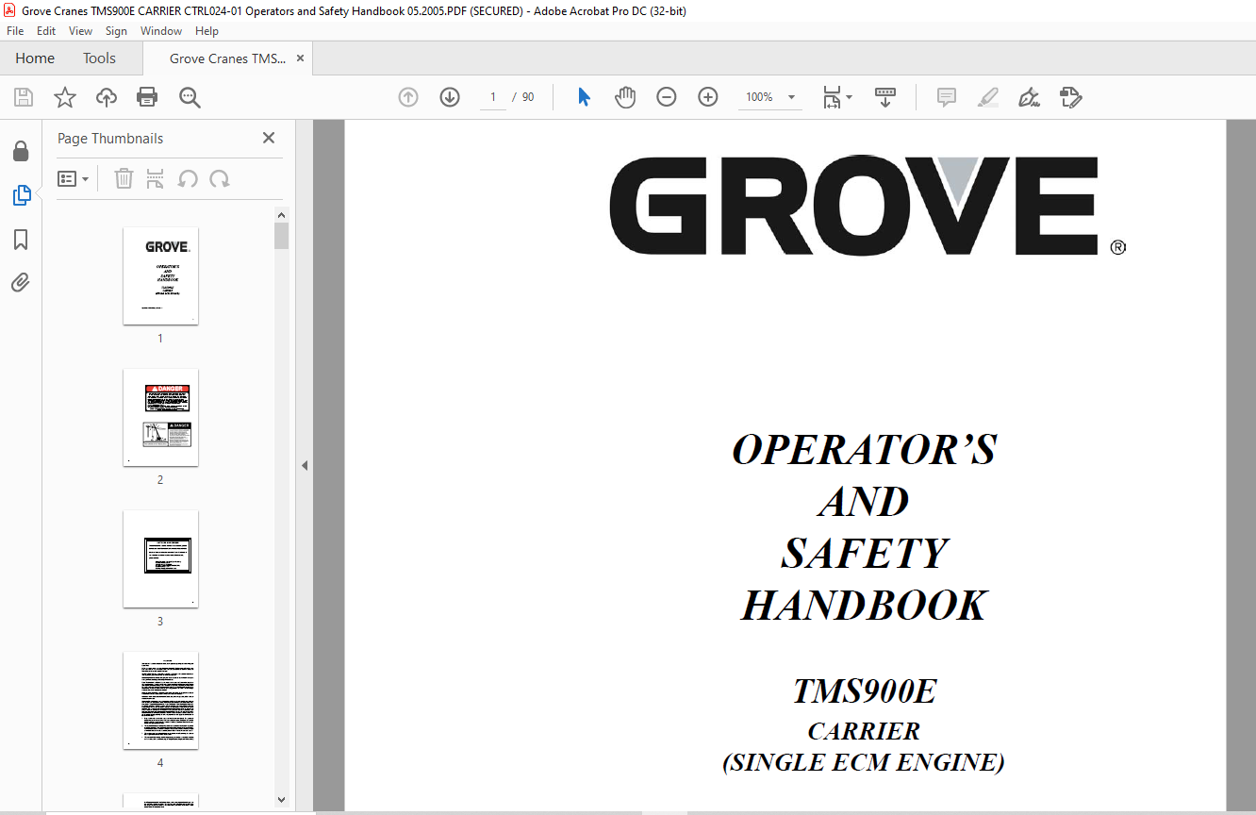Open the Sign document pen icon
The width and height of the screenshot is (1256, 815).
point(1029,97)
